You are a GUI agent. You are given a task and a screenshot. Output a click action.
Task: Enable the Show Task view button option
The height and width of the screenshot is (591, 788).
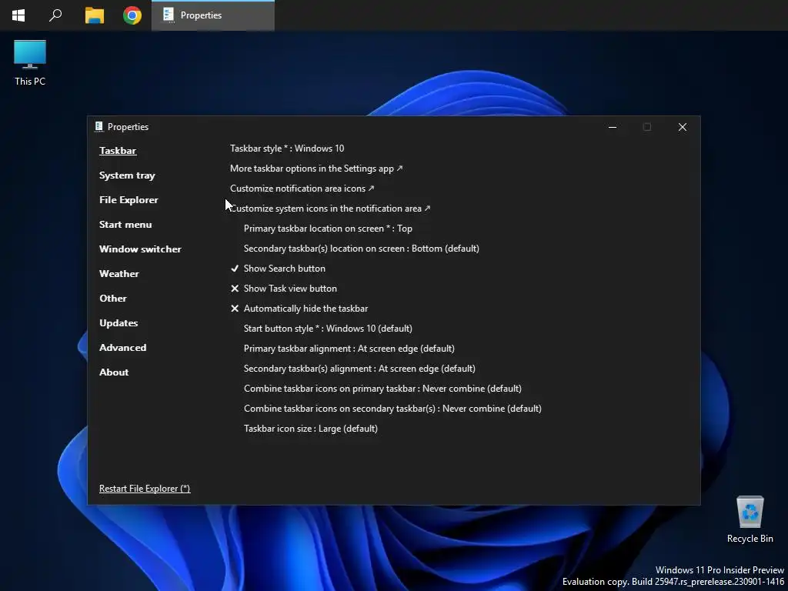284,289
